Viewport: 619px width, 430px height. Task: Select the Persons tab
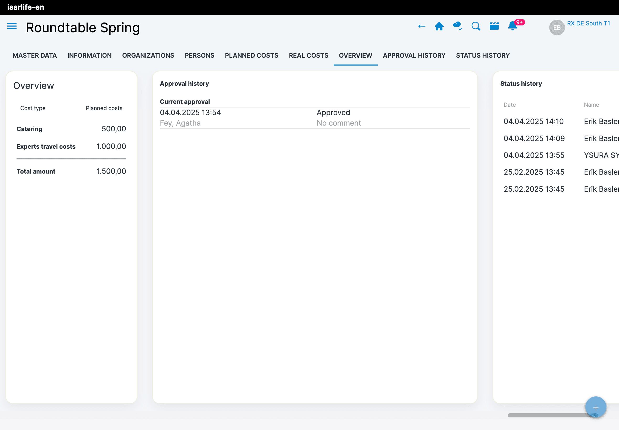[x=199, y=56]
